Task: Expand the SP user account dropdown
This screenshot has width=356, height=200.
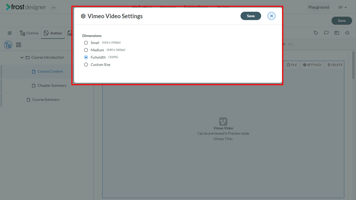Action: (x=342, y=7)
